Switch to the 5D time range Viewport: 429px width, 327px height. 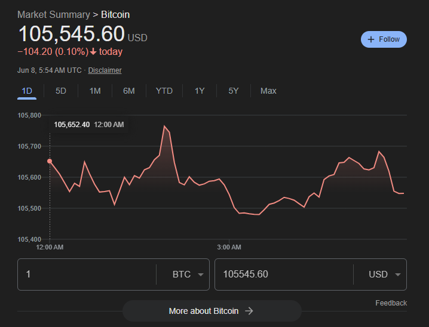point(61,91)
